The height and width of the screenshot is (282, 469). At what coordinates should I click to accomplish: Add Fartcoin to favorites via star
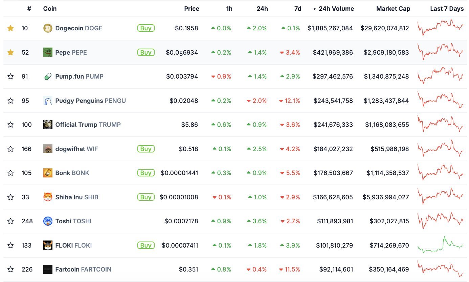point(10,269)
